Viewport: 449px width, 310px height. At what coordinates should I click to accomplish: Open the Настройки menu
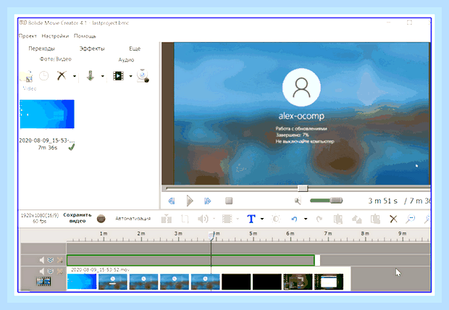(55, 36)
